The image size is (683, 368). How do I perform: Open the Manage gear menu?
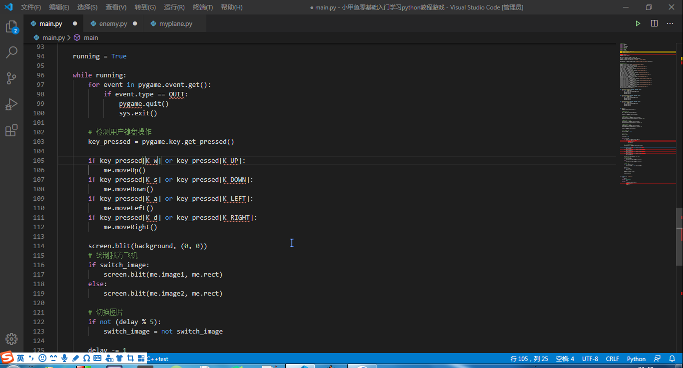coord(11,339)
